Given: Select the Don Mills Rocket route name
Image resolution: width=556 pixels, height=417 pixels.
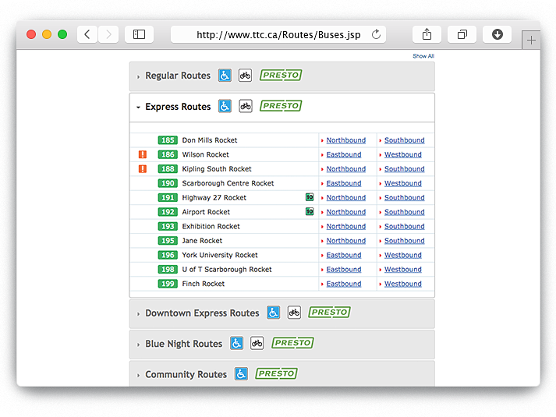Looking at the screenshot, I should (210, 140).
